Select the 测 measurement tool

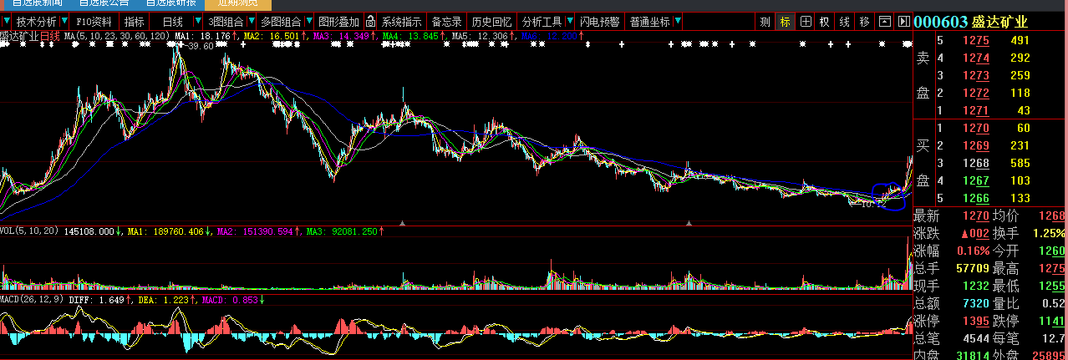click(x=765, y=22)
